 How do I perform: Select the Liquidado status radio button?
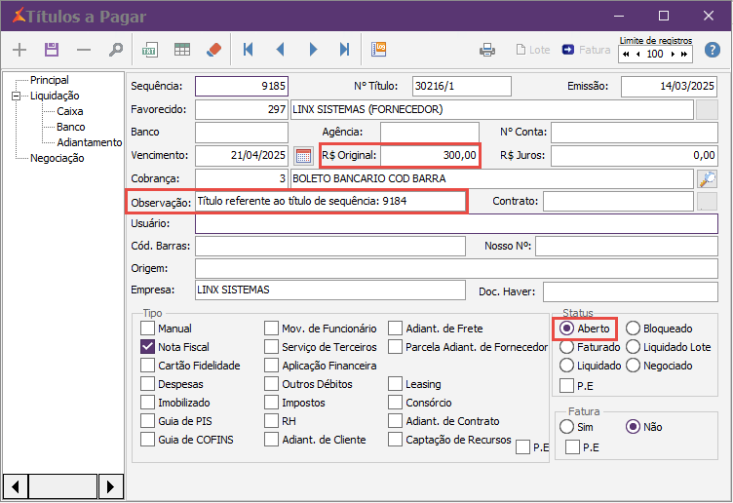pyautogui.click(x=566, y=366)
